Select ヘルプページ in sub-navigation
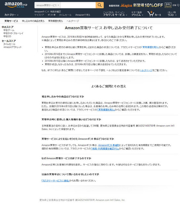Screen dimensions: 180x205 click(73, 21)
